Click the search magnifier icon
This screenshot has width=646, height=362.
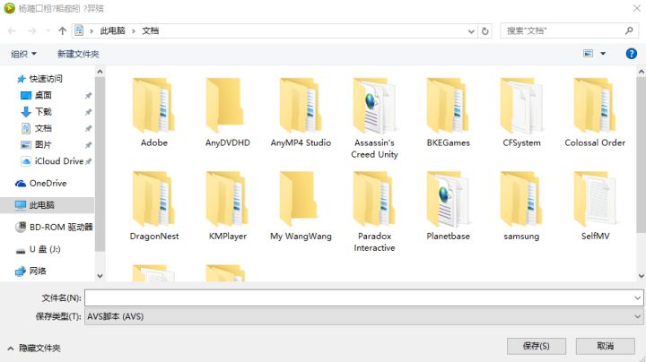[629, 30]
